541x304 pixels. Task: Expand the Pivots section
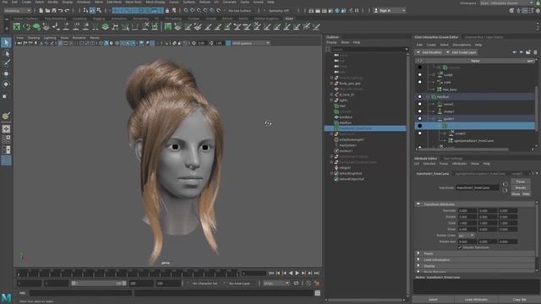[418, 253]
